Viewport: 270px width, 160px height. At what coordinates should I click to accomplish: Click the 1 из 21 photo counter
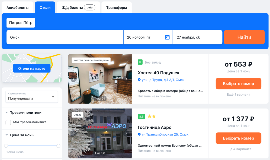pyautogui.click(x=100, y=99)
